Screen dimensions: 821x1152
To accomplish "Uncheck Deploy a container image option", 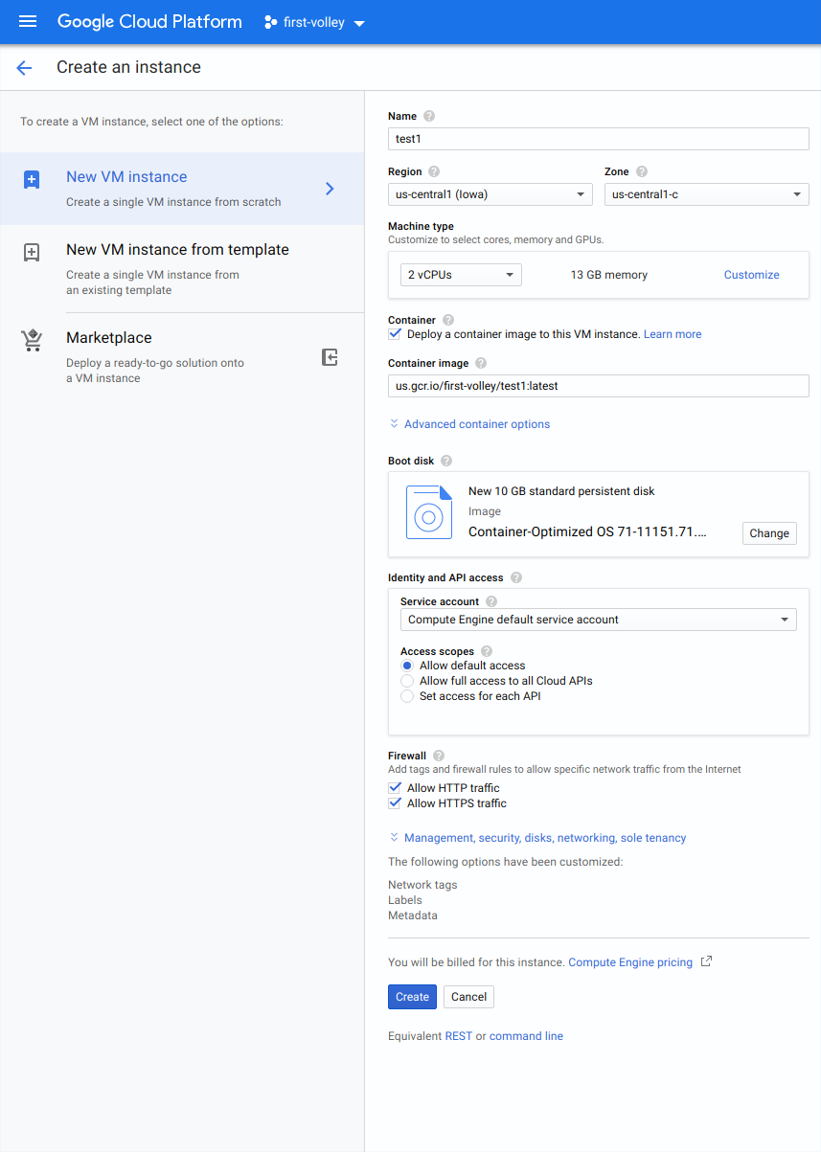I will coord(395,333).
